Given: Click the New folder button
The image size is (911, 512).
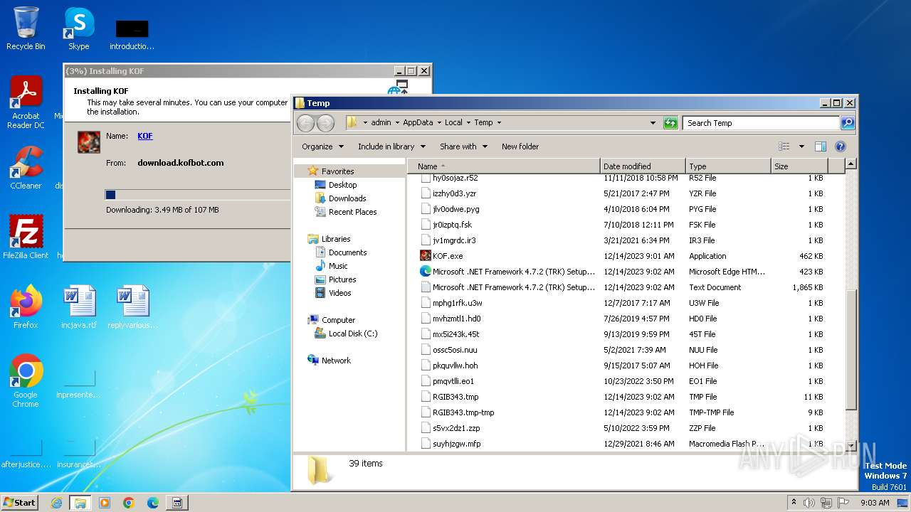Looking at the screenshot, I should (x=520, y=146).
